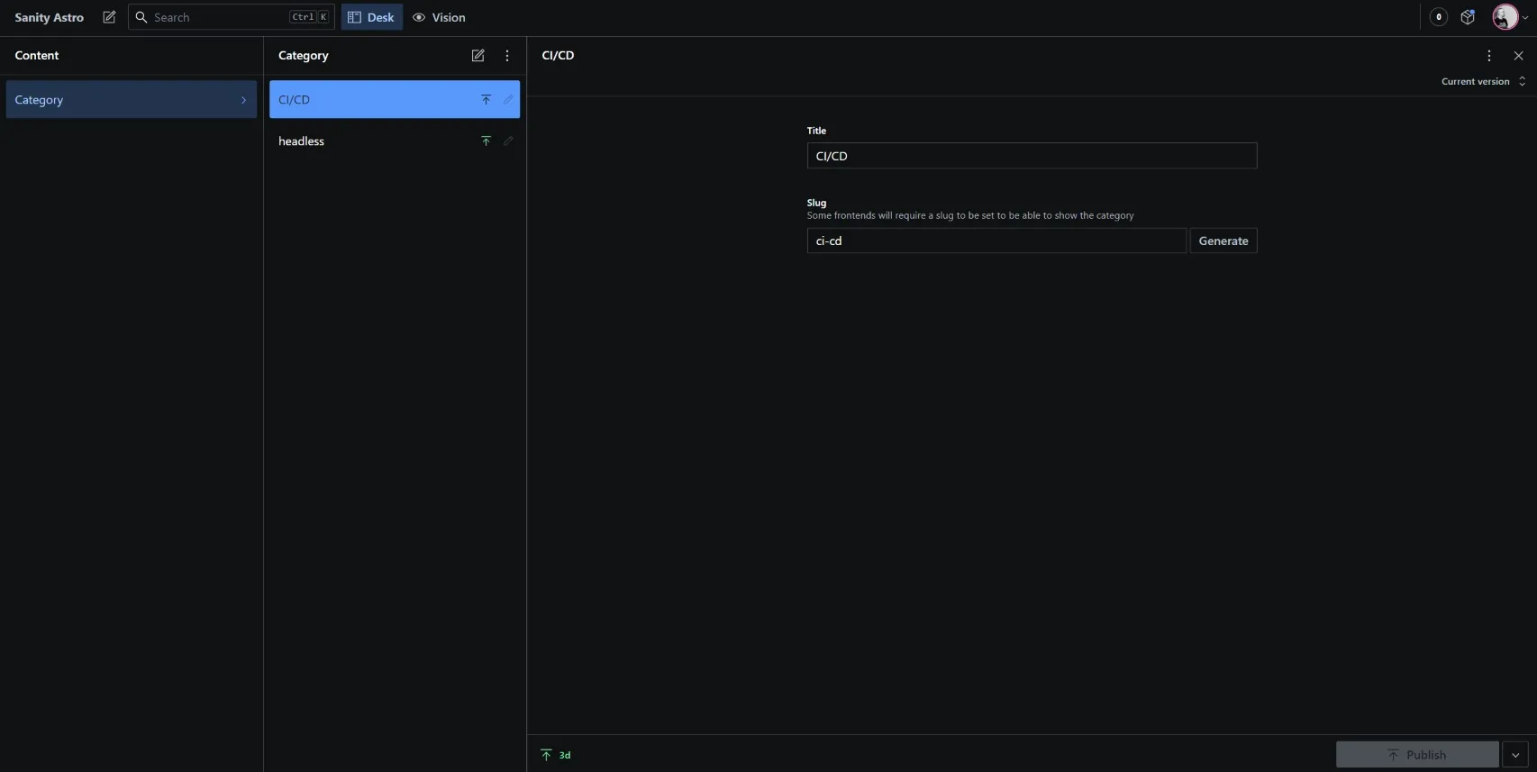
Task: Expand publish actions dropdown arrow
Action: point(1515,755)
